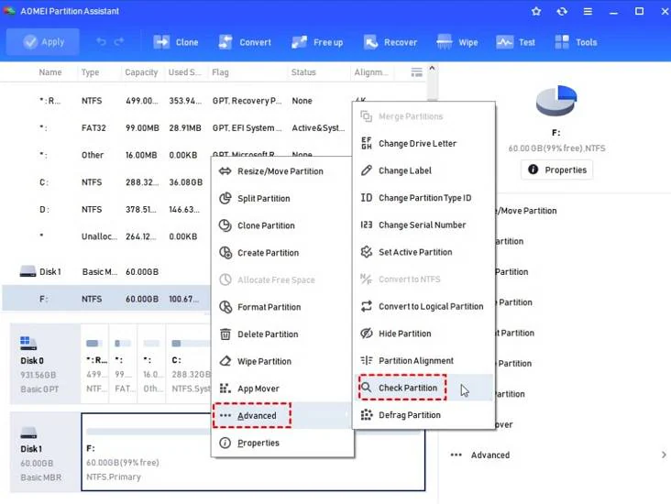Click the Defrag Partition grid icon
Image resolution: width=671 pixels, height=504 pixels.
pyautogui.click(x=367, y=414)
